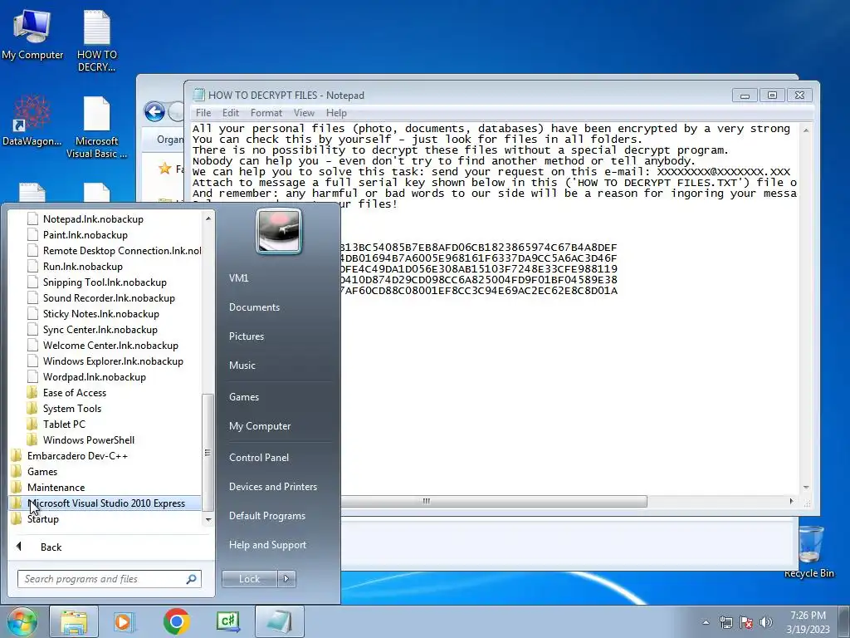Launch DataWagon desktop shortcut
Viewport: 850px width, 638px height.
coord(32,121)
